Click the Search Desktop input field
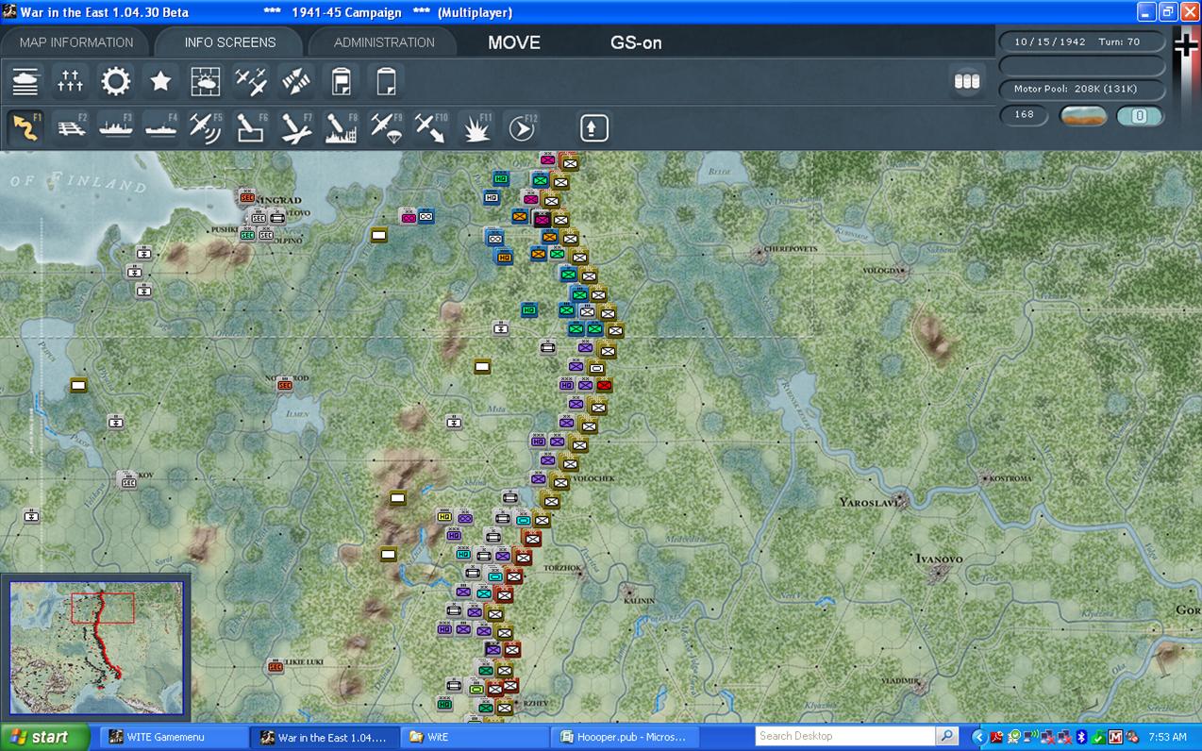This screenshot has height=751, width=1202. [x=844, y=736]
